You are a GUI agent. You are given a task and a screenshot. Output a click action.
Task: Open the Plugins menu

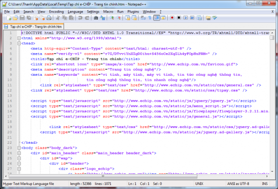pyautogui.click(x=134, y=11)
